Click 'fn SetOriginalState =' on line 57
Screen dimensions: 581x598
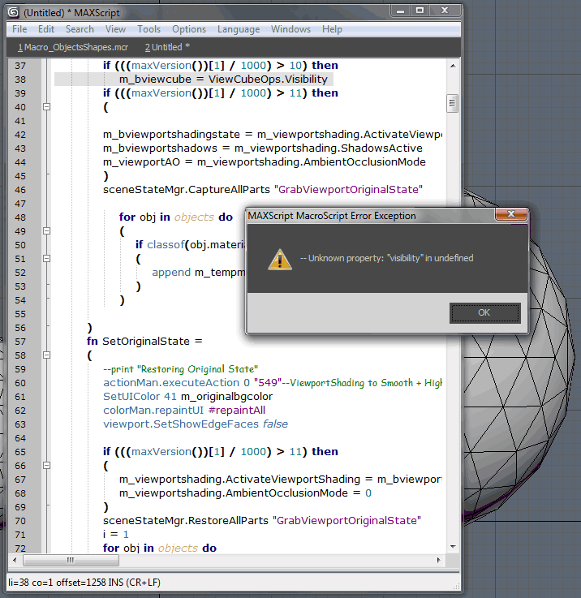[144, 341]
